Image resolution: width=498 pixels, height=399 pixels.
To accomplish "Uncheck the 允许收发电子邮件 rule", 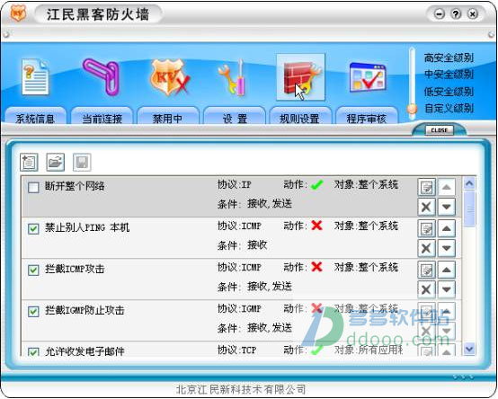I will point(33,351).
